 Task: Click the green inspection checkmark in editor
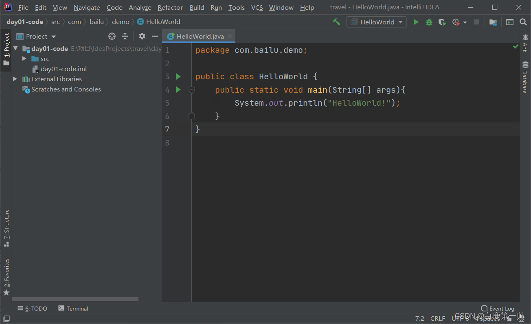click(x=516, y=47)
